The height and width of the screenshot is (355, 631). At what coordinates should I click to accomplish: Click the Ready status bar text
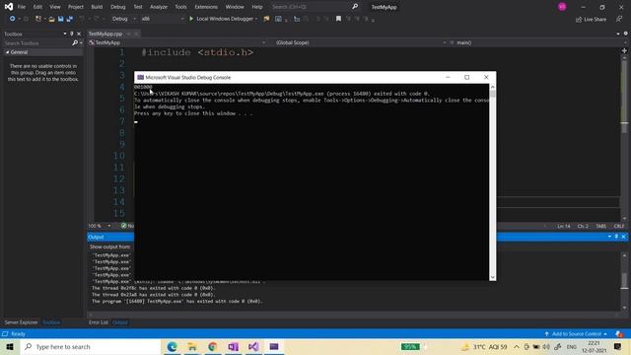18,334
